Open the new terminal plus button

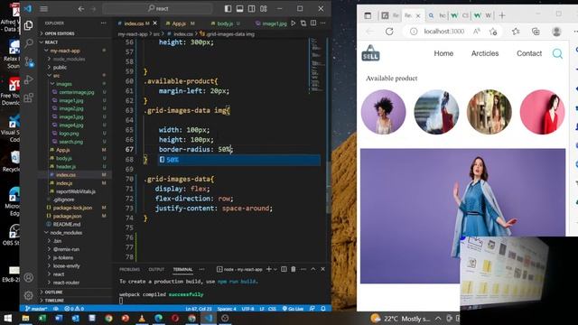click(x=269, y=269)
